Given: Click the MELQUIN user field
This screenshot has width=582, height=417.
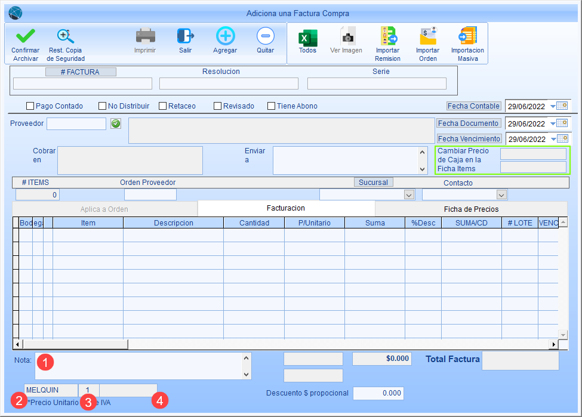Looking at the screenshot, I should coord(51,390).
